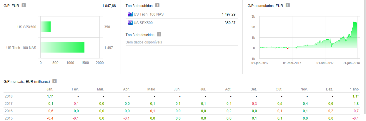Click the Set. 2017 value -0,3
Screen dimensions: 366x121
click(x=254, y=104)
